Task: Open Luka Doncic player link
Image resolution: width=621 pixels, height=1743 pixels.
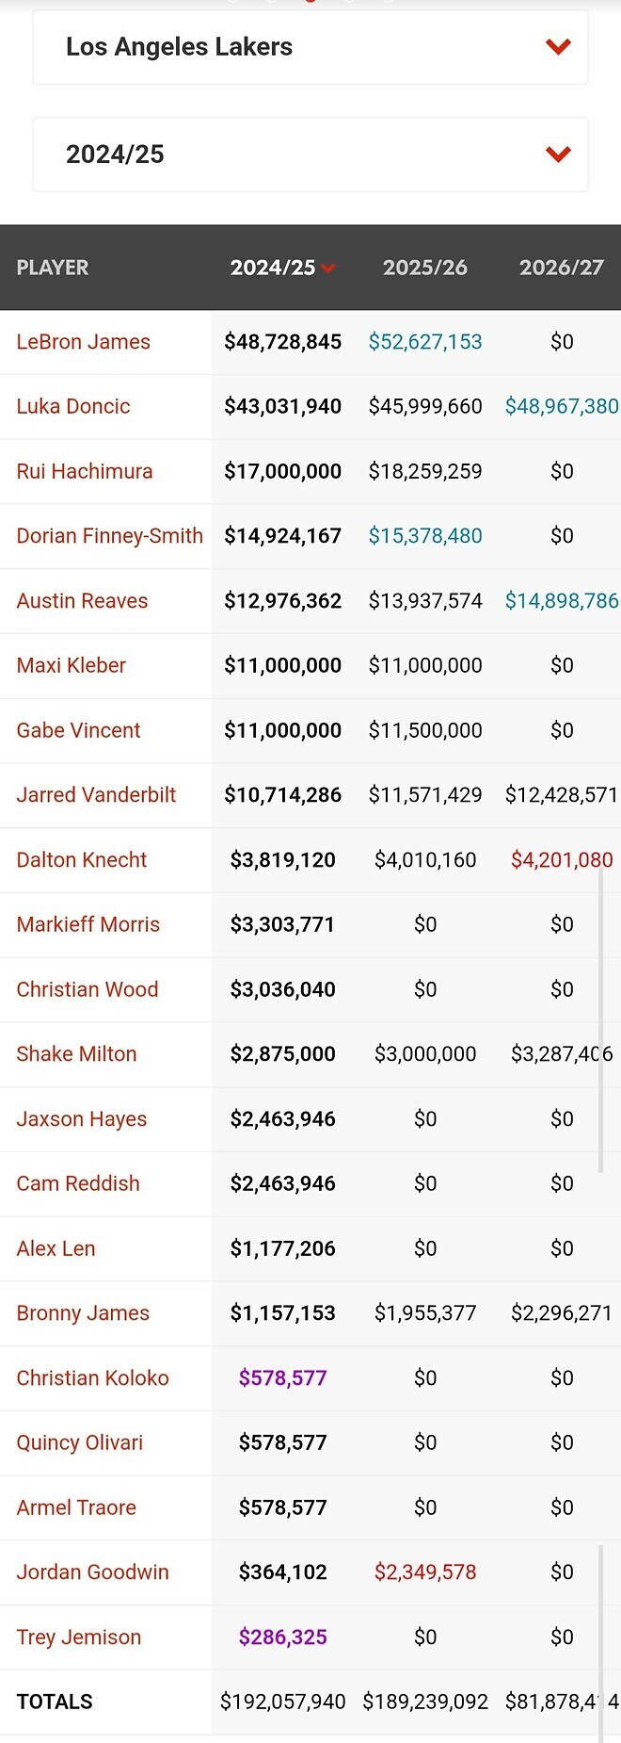Action: click(x=73, y=406)
